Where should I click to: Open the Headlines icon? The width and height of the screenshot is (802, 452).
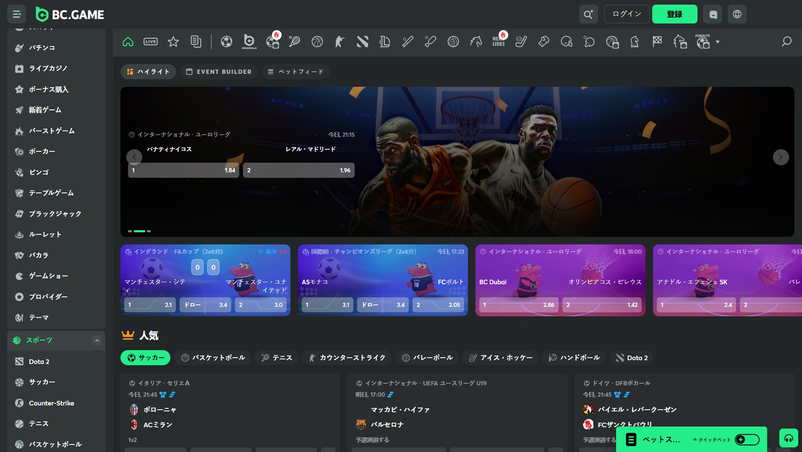[x=499, y=41]
